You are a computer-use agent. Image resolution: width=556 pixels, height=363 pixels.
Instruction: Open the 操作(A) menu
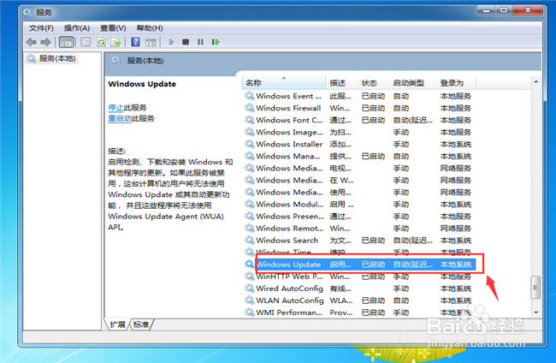[77, 28]
